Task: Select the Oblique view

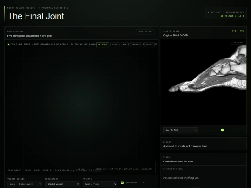Action: point(103,45)
